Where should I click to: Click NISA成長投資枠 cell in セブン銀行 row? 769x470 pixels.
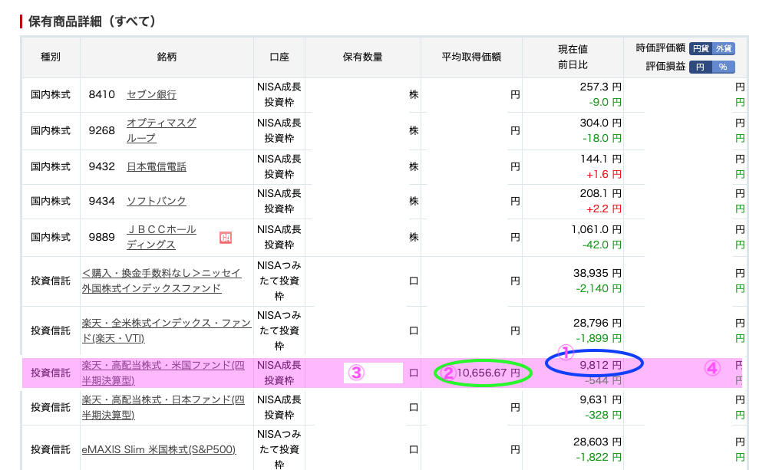[279, 94]
